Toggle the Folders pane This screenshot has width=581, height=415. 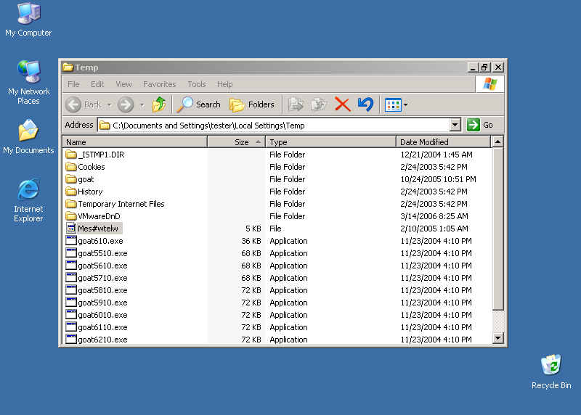point(252,104)
